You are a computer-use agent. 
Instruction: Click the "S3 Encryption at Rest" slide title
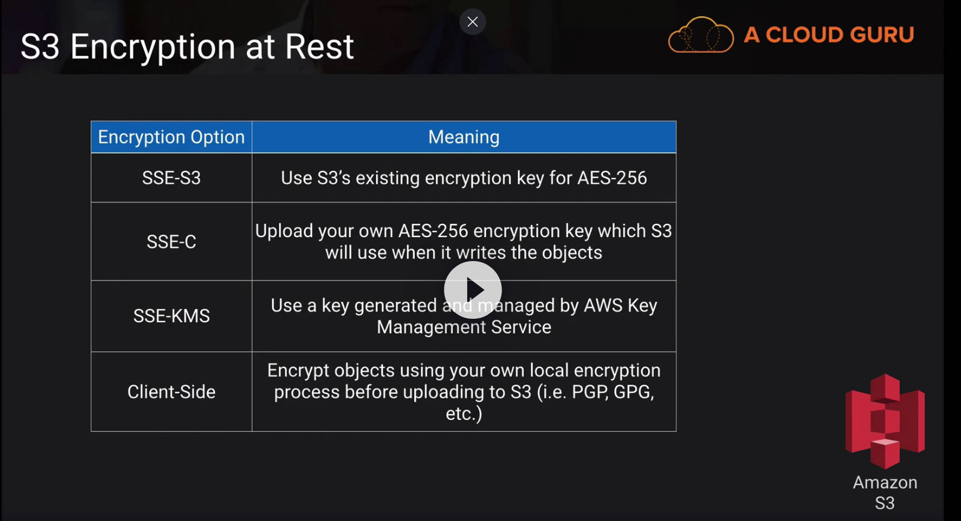click(187, 47)
